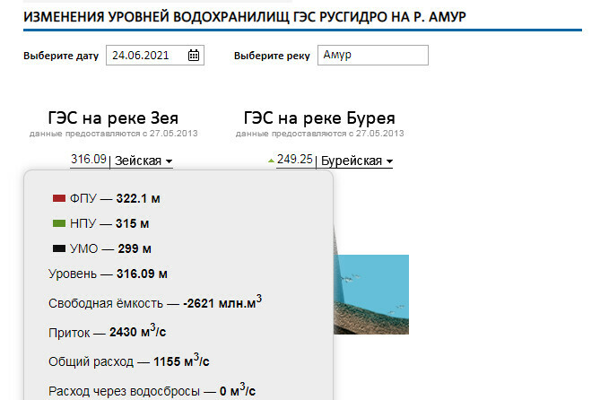
Task: Click the red ФПУ color swatch
Action: click(x=59, y=198)
